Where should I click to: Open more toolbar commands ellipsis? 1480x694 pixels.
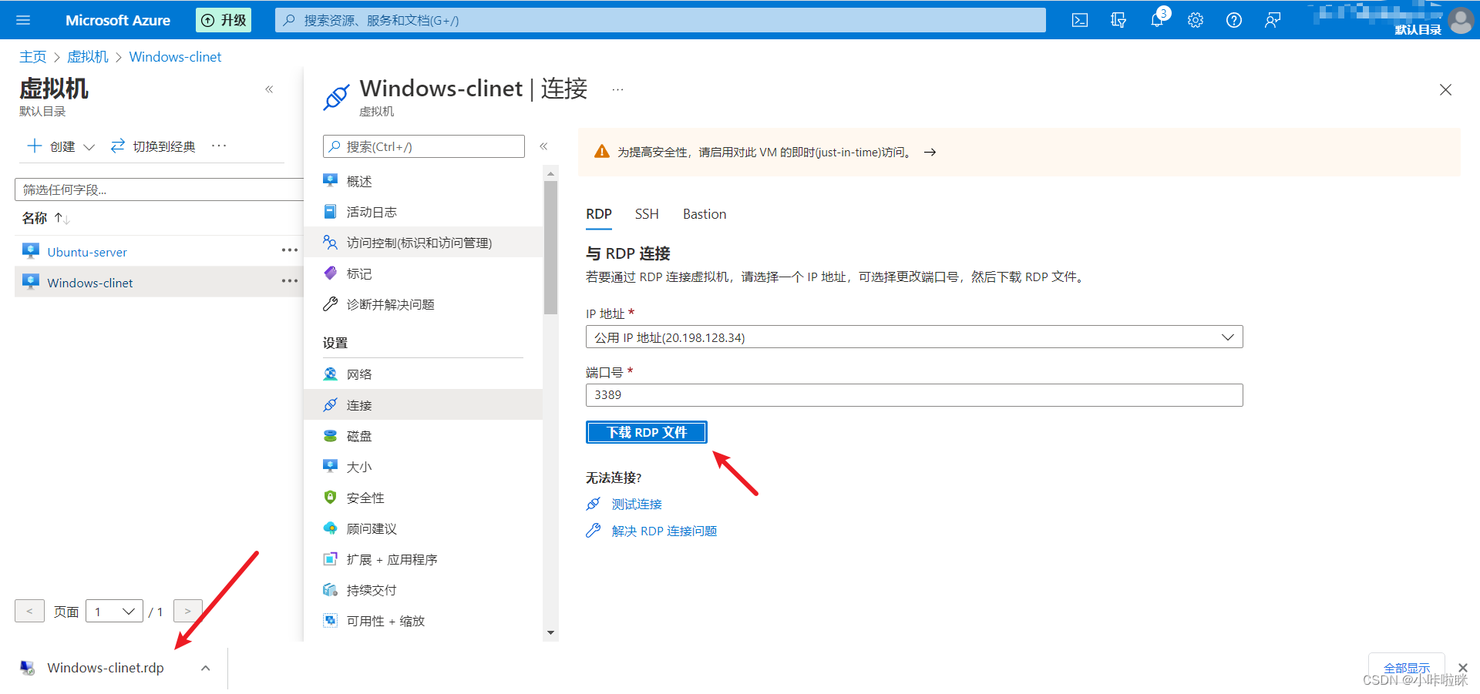219,146
